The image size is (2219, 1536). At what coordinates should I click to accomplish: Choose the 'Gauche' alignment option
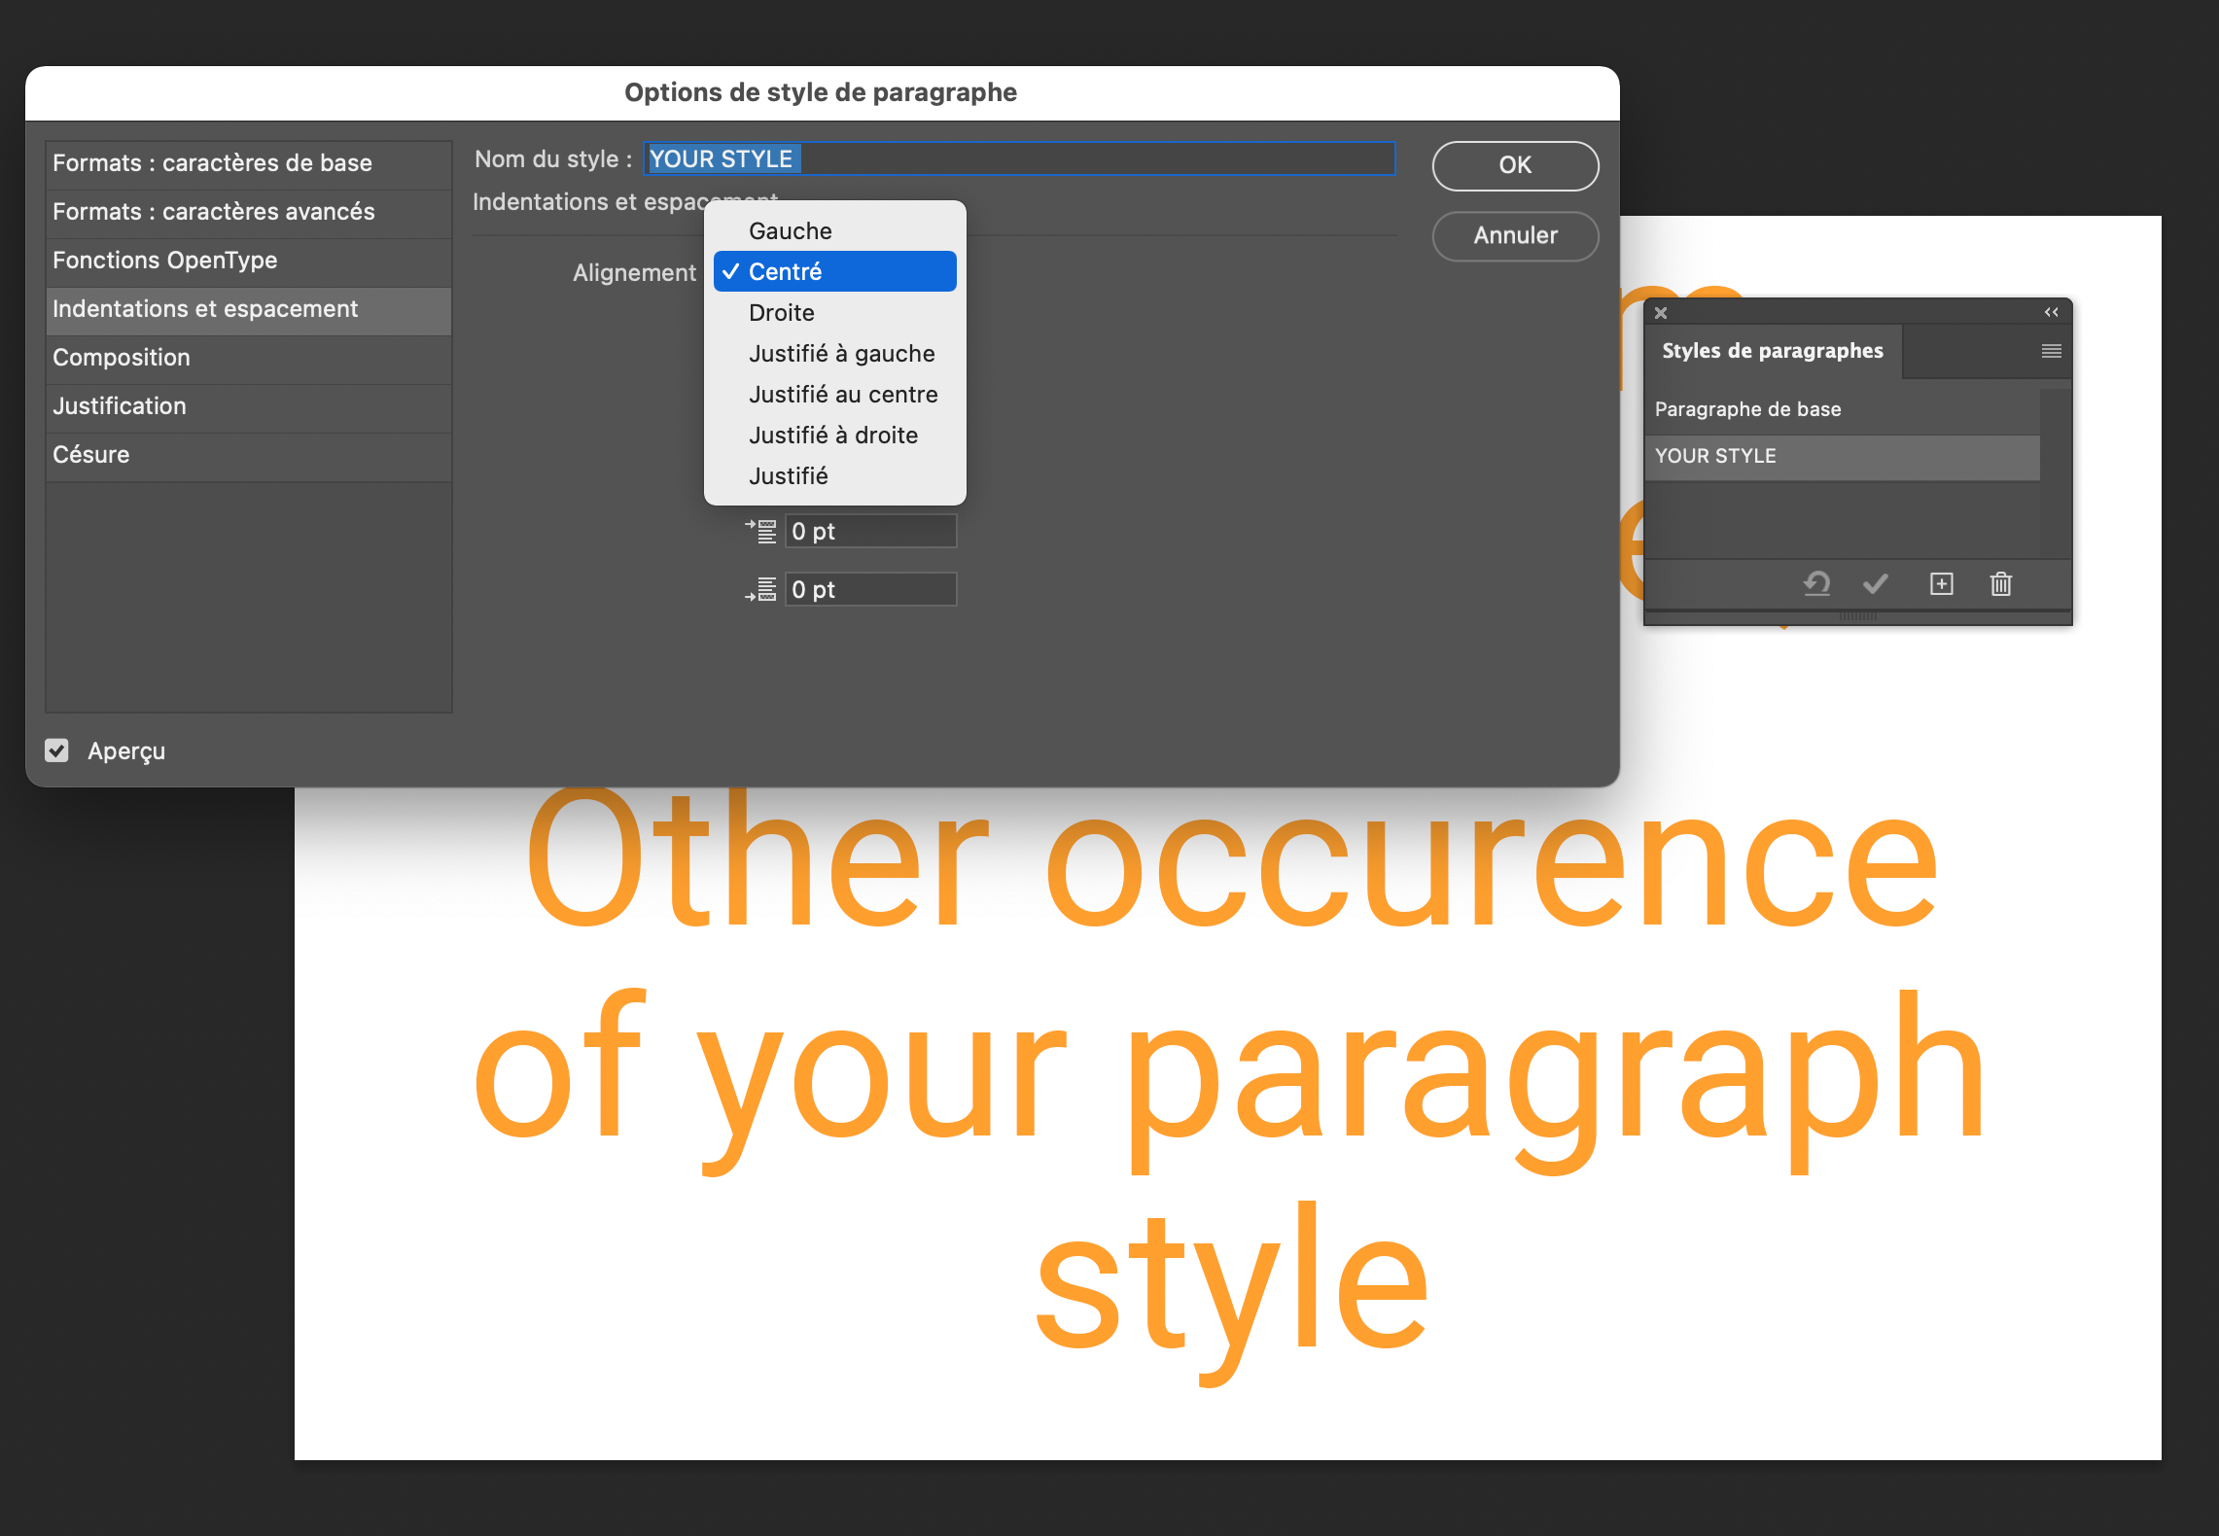[x=790, y=230]
